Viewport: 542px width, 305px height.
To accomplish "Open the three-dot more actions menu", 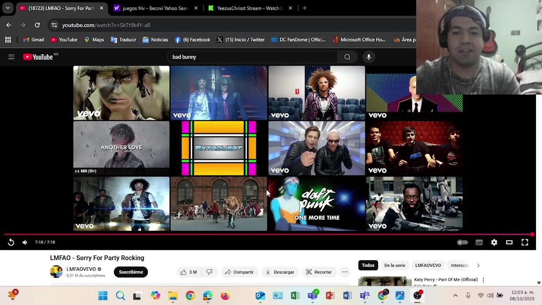I will click(x=345, y=272).
